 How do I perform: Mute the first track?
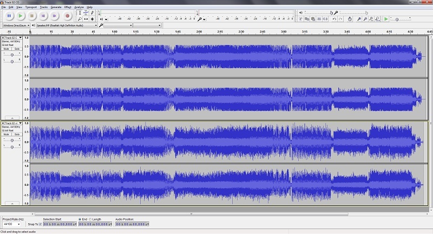click(x=6, y=49)
